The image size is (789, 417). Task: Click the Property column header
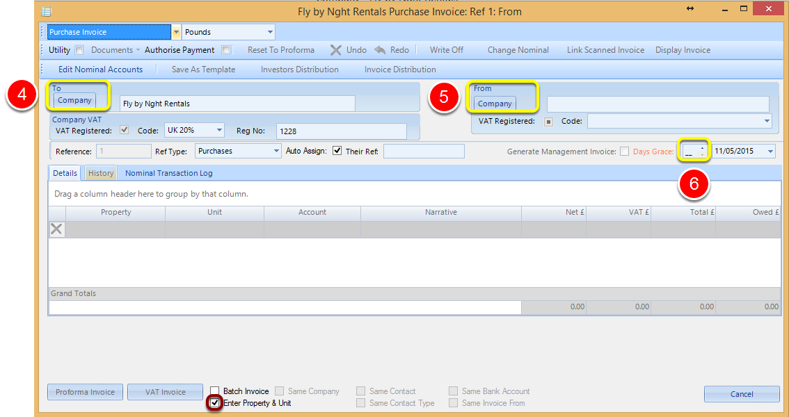coord(115,212)
